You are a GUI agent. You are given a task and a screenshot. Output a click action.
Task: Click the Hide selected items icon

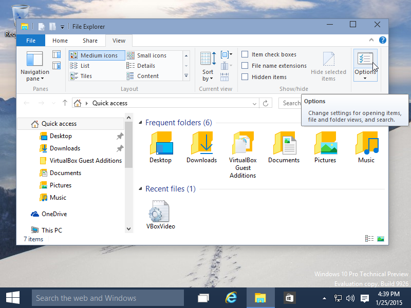click(x=328, y=59)
